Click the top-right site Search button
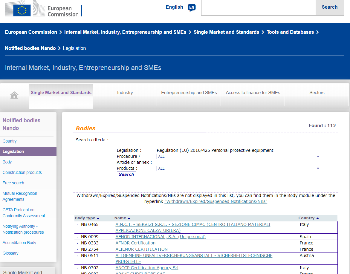The width and height of the screenshot is (350, 274). [x=329, y=7]
